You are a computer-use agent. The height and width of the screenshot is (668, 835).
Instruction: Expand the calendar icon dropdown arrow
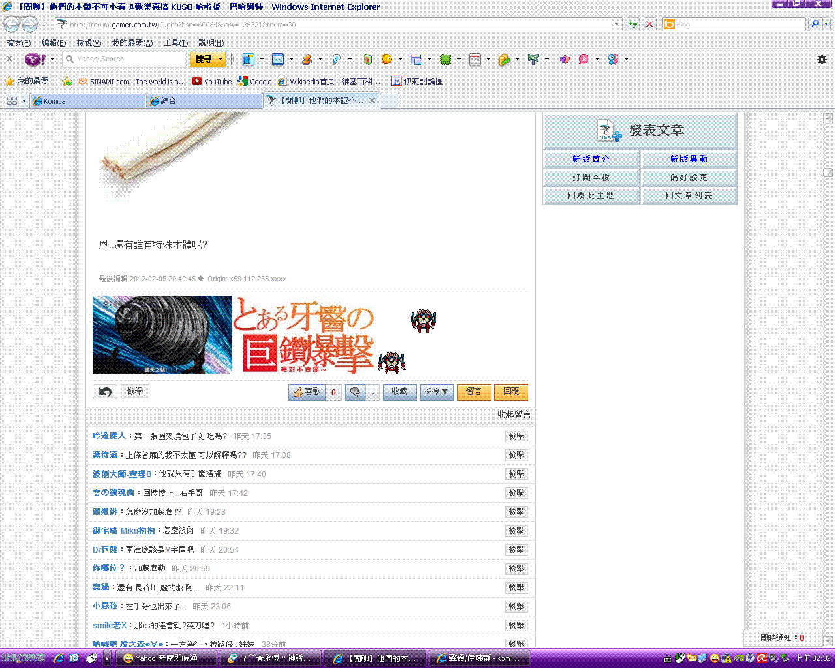(x=488, y=59)
